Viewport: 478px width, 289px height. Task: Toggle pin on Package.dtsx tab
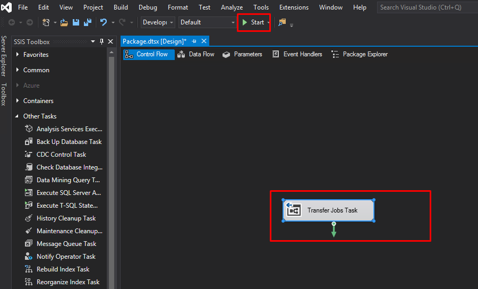click(x=194, y=41)
